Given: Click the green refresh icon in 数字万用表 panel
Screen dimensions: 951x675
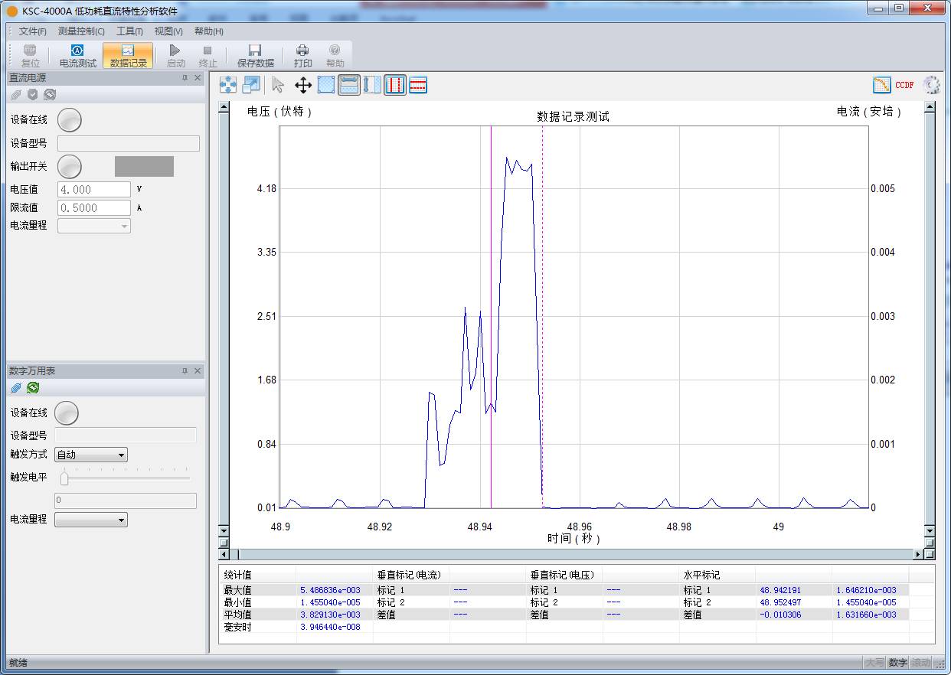Looking at the screenshot, I should click(x=33, y=388).
